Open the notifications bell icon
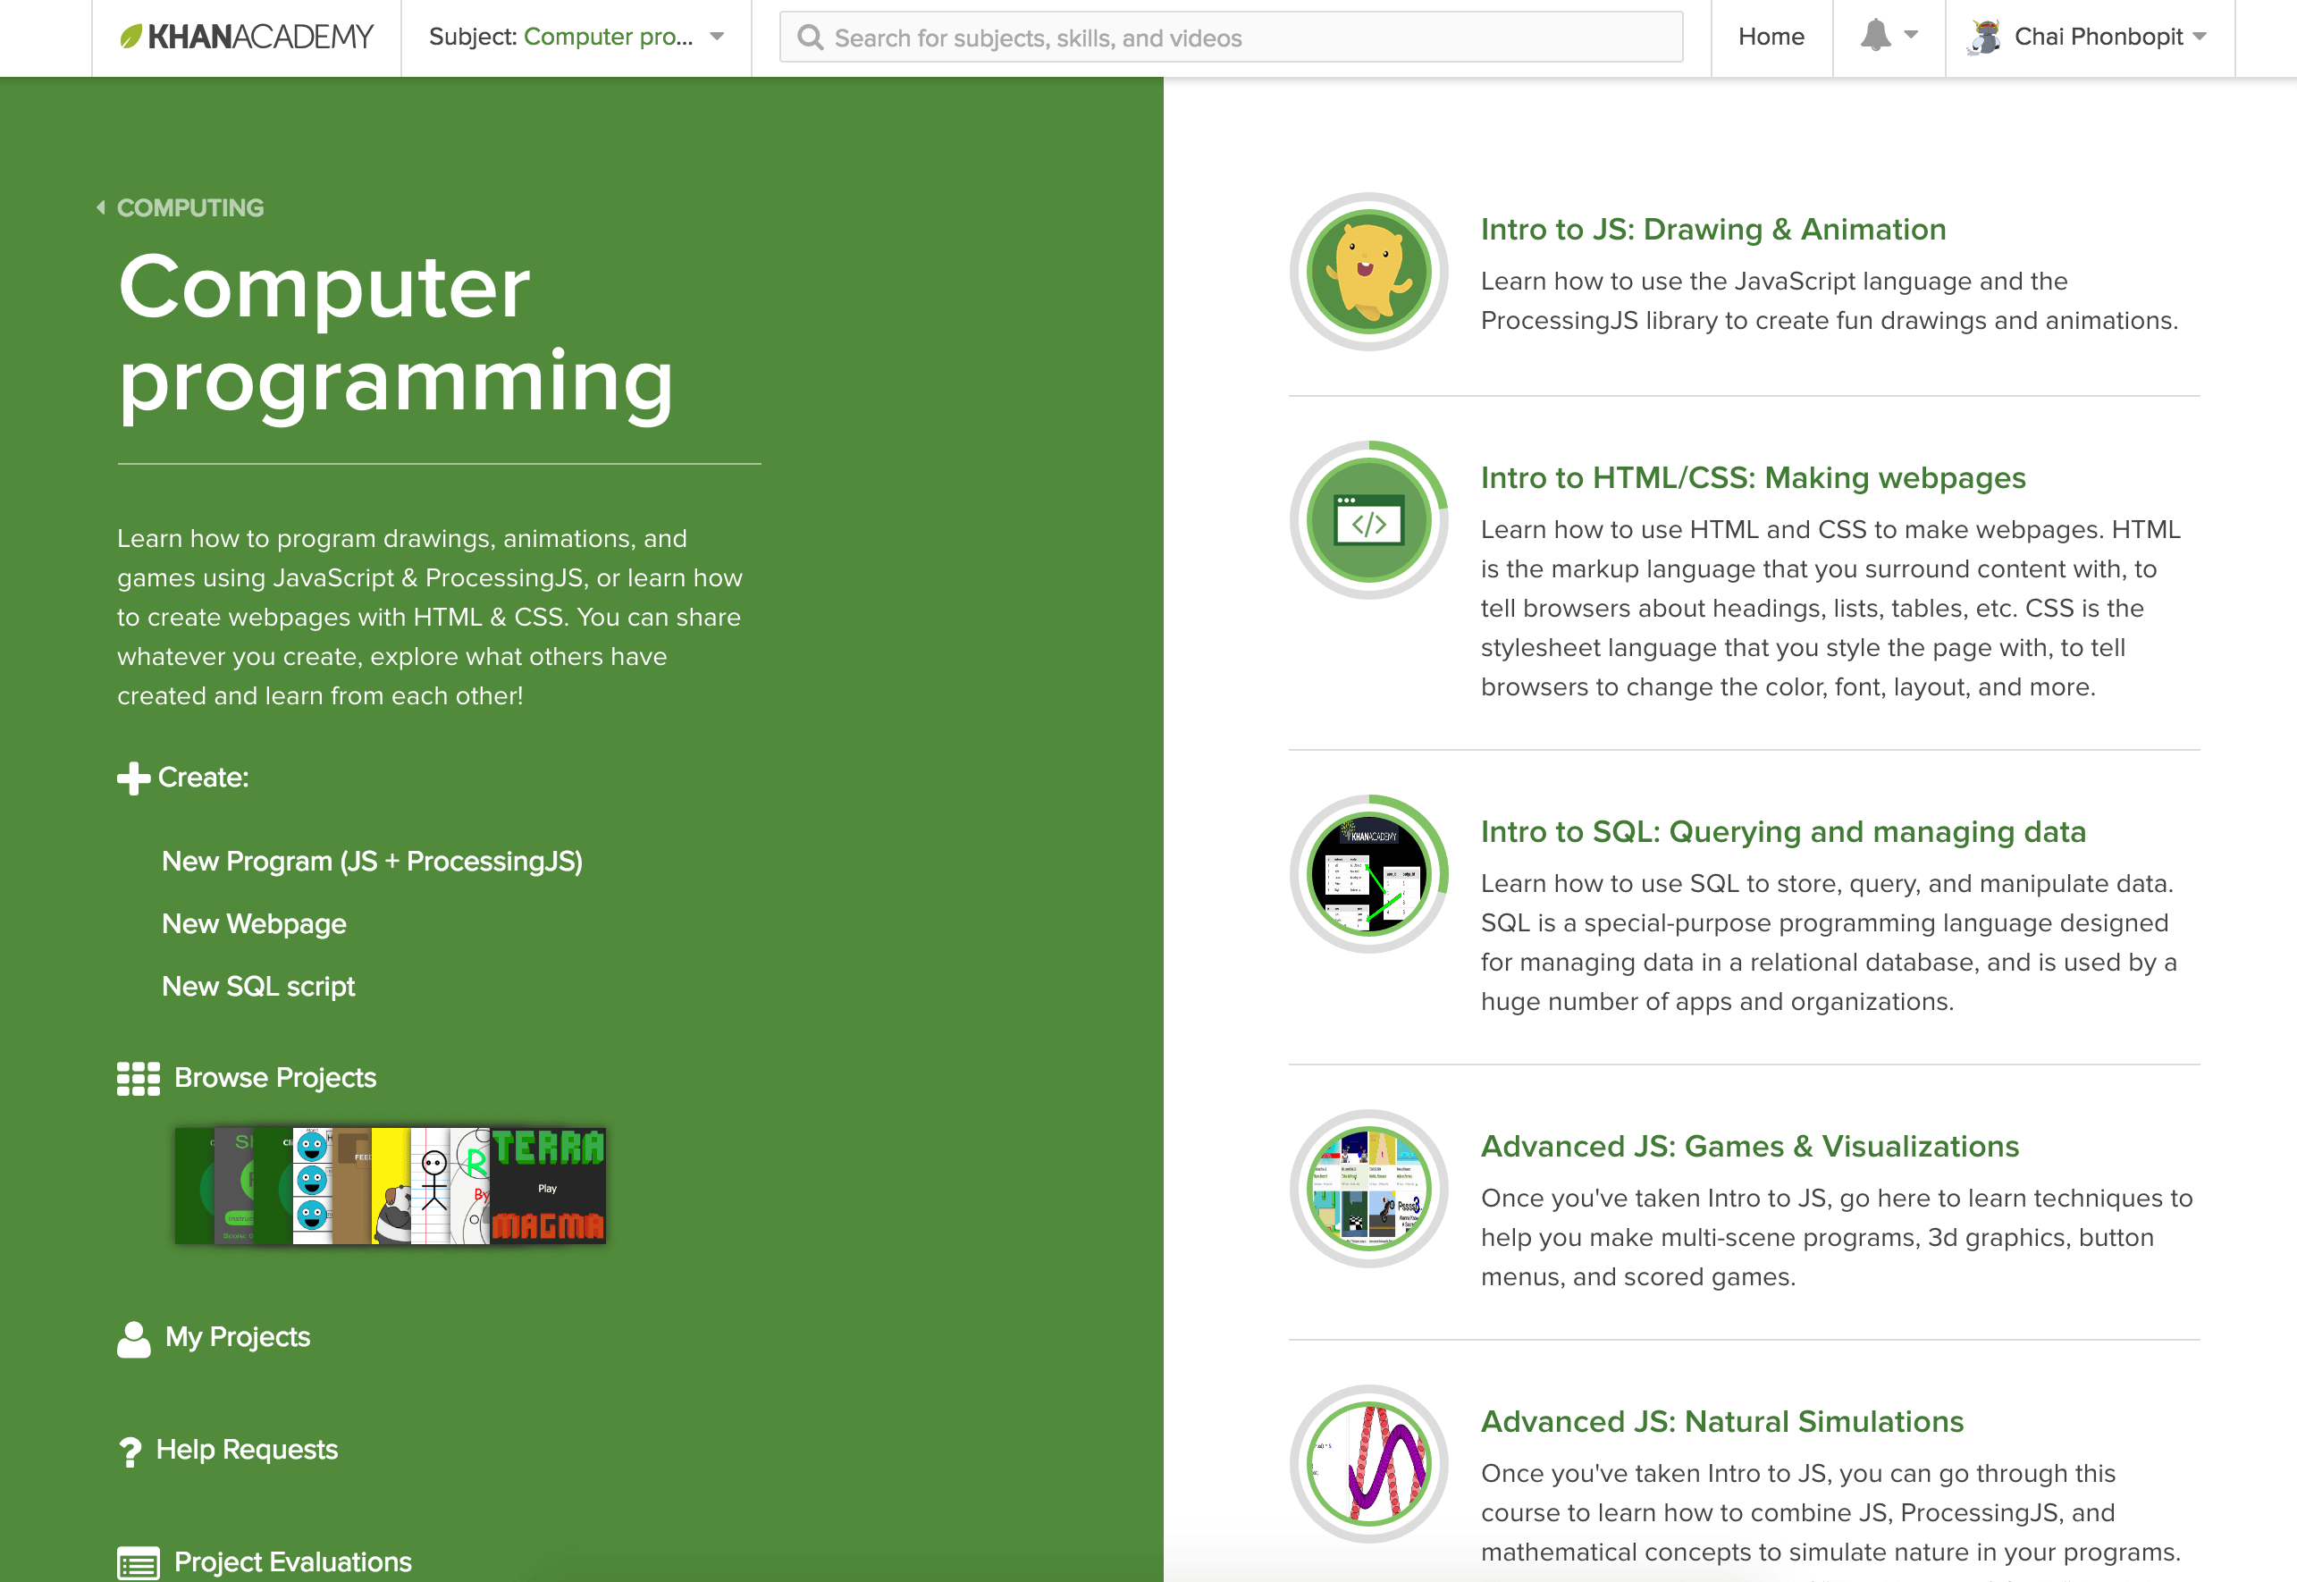The width and height of the screenshot is (2297, 1582). tap(1874, 36)
